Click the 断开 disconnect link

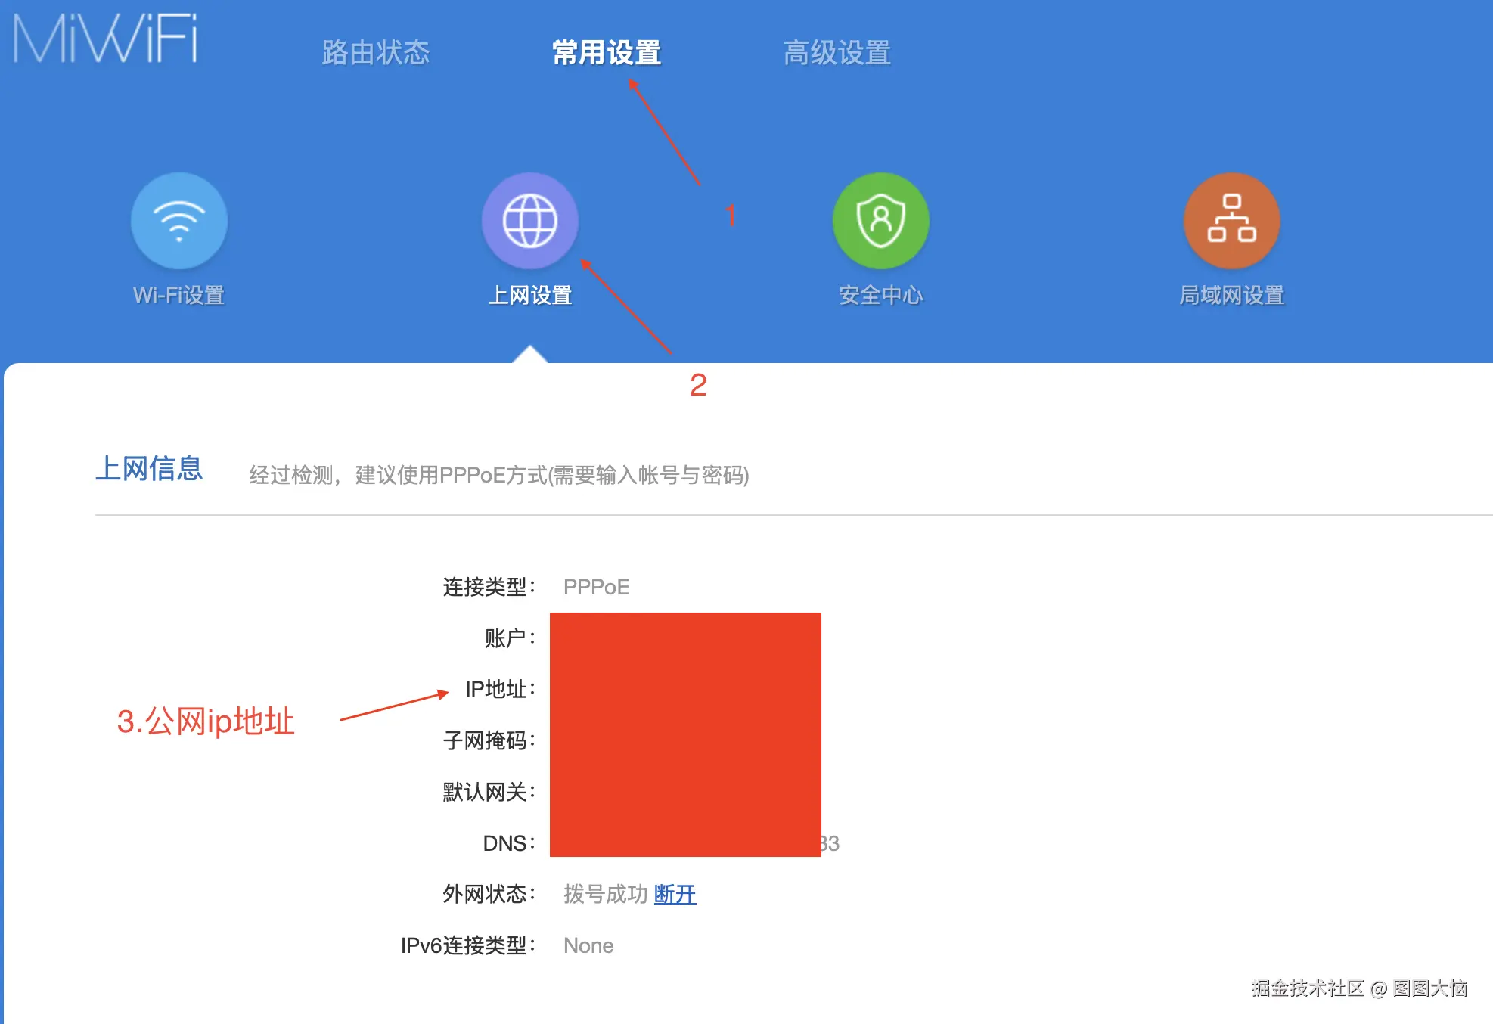tap(674, 894)
